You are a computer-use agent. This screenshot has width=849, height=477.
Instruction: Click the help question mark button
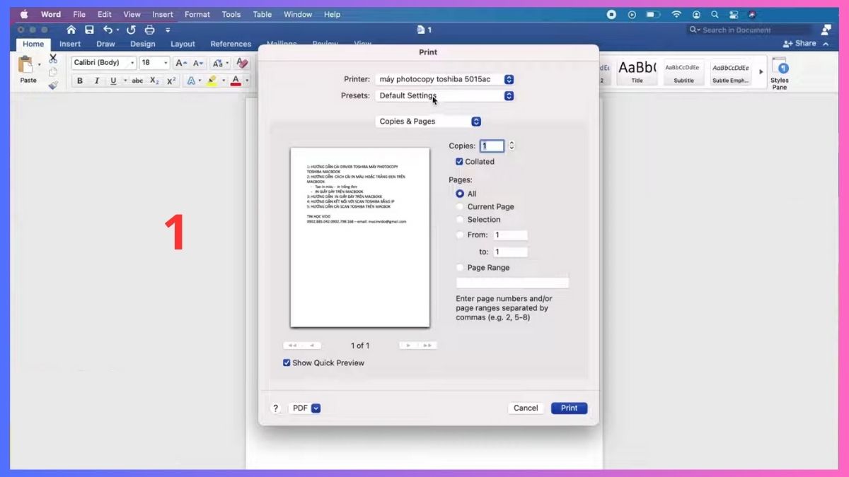point(276,408)
